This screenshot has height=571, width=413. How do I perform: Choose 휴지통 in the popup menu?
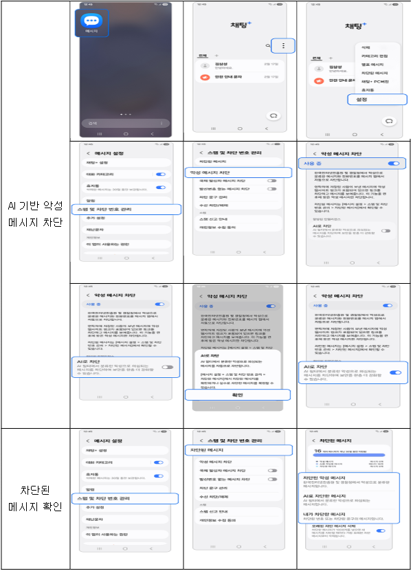pyautogui.click(x=368, y=90)
